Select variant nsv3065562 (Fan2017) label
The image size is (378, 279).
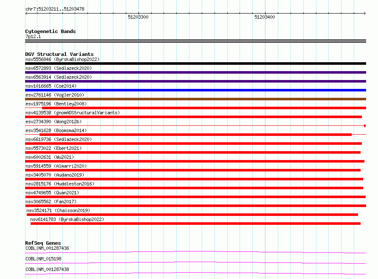[x=51, y=202]
